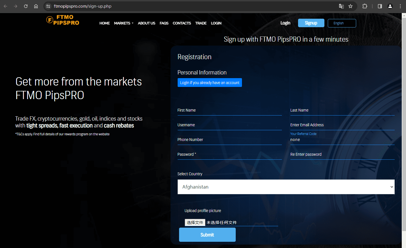This screenshot has width=406, height=248.
Task: Open the Chrome profile avatar icon
Action: click(x=390, y=6)
